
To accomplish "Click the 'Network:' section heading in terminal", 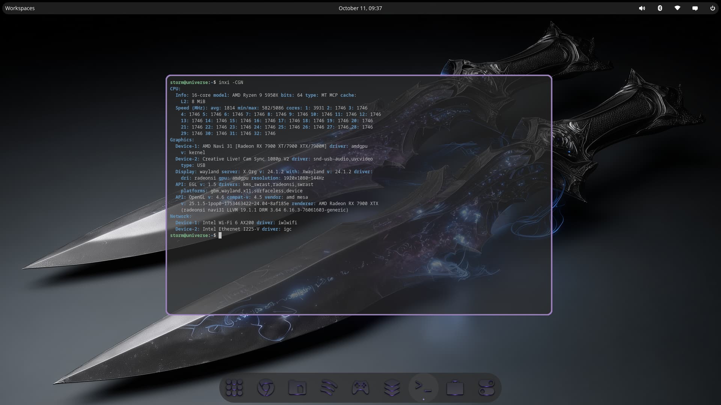I will pos(180,216).
